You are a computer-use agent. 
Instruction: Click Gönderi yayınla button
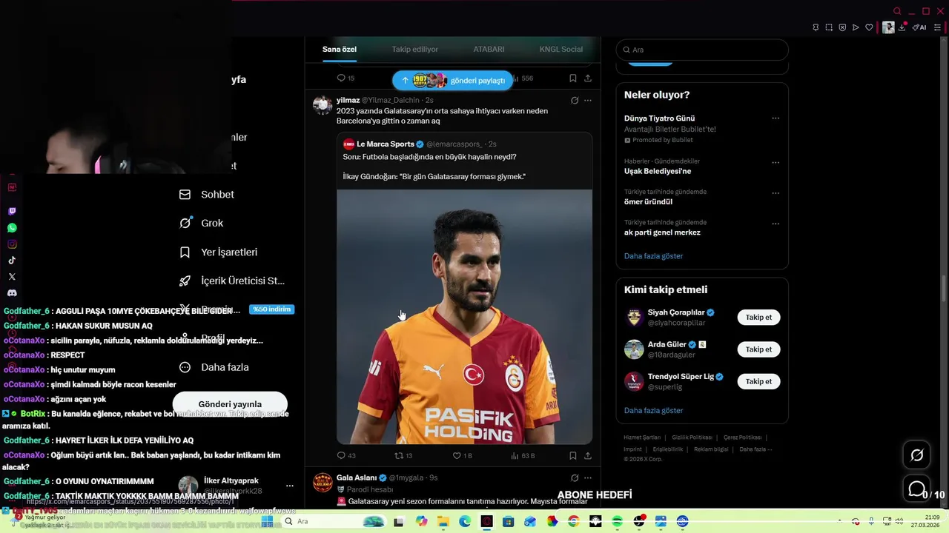[x=230, y=404]
